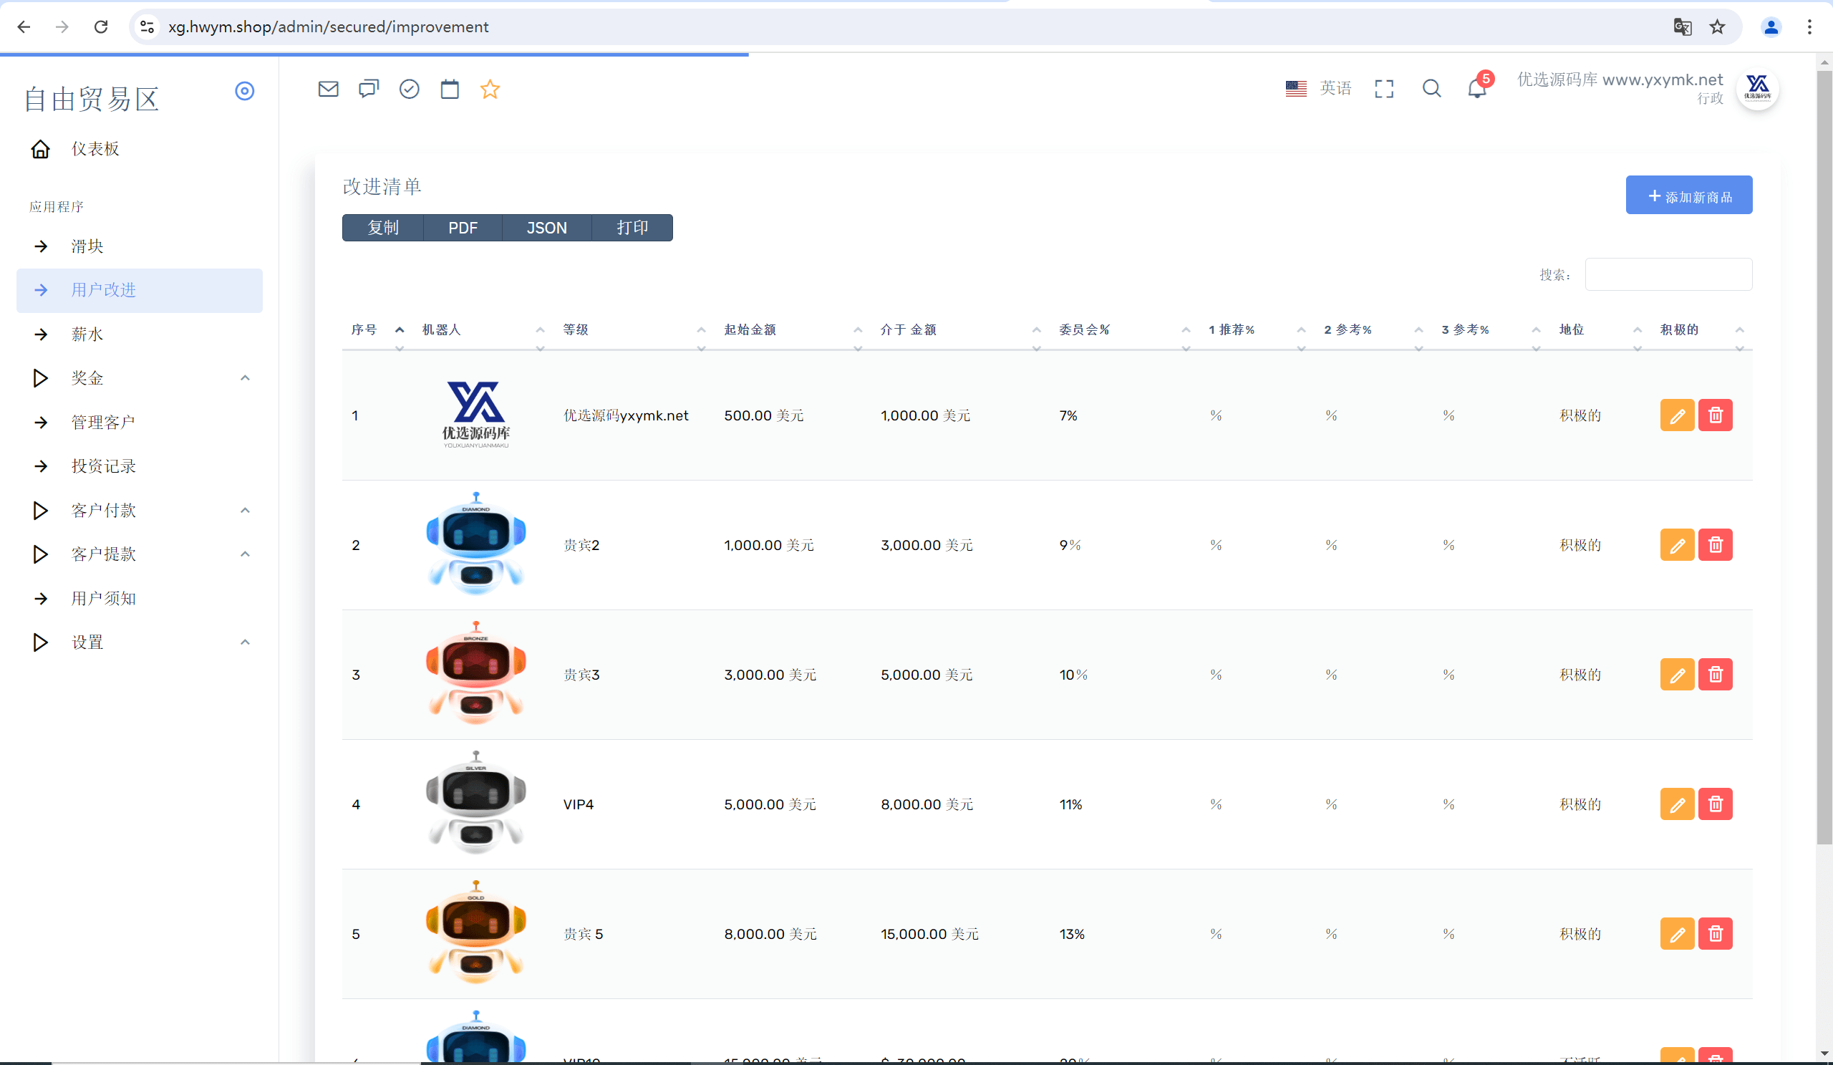Click the browser address bar URL
1833x1065 pixels.
(328, 27)
